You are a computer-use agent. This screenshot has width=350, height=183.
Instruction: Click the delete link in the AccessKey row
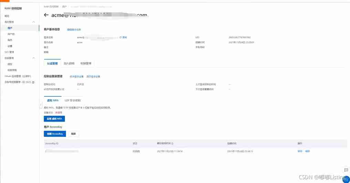click(307, 151)
